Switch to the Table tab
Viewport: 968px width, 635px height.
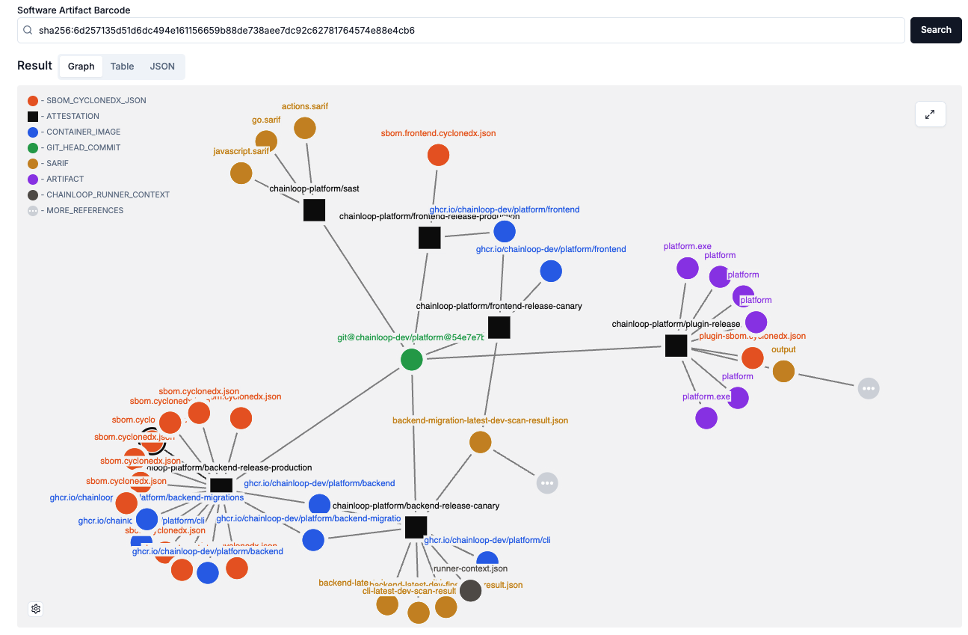pos(122,66)
